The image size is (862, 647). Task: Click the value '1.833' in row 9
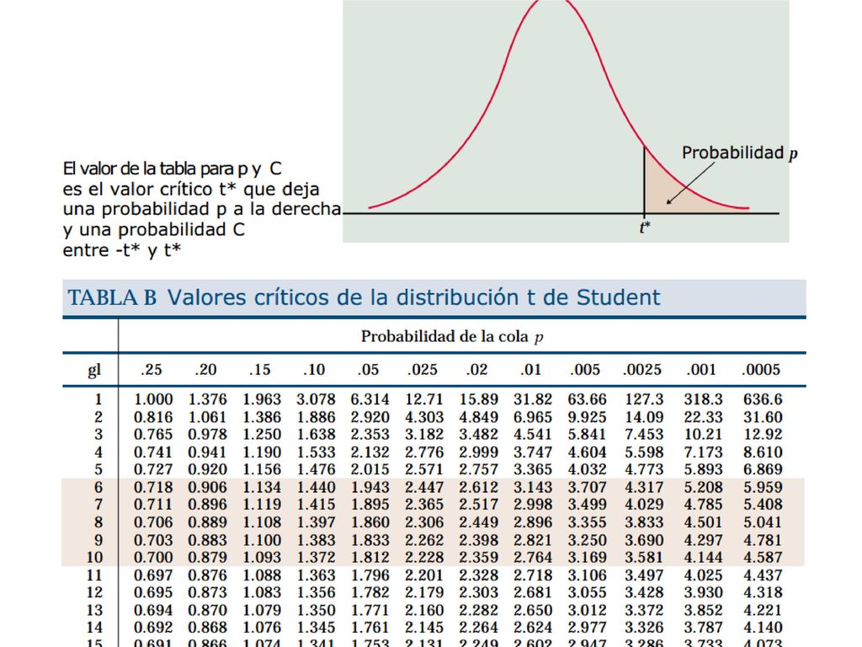pyautogui.click(x=370, y=540)
